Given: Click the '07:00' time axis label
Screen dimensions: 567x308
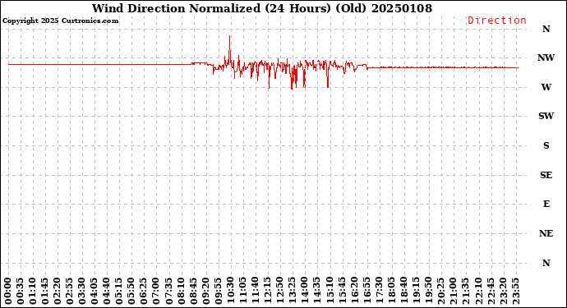Looking at the screenshot, I should pyautogui.click(x=156, y=292).
